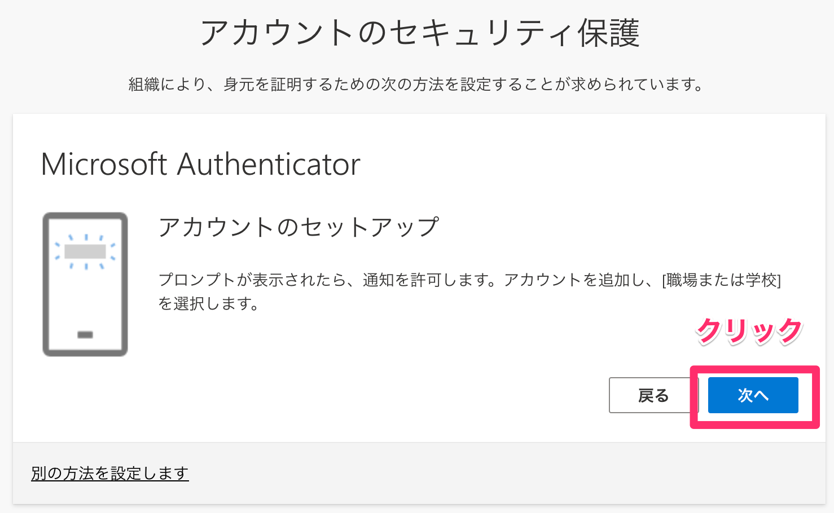Click the smartphone illustration icon
The height and width of the screenshot is (513, 834).
point(85,284)
